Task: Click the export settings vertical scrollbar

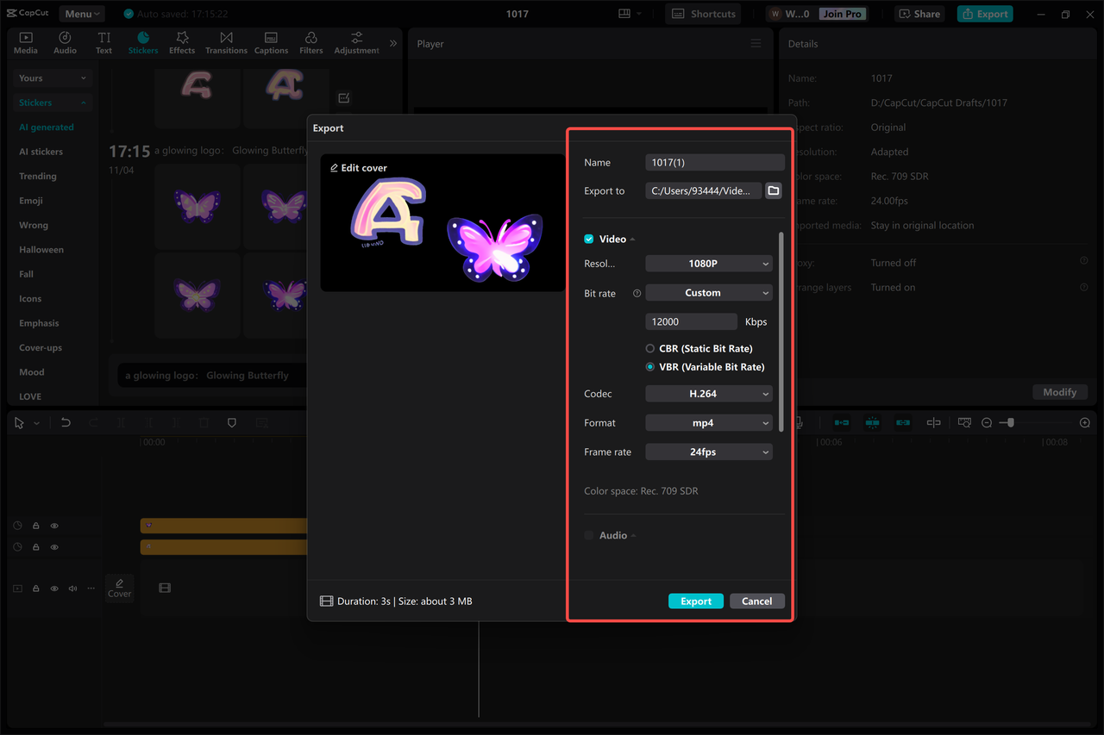Action: [781, 331]
